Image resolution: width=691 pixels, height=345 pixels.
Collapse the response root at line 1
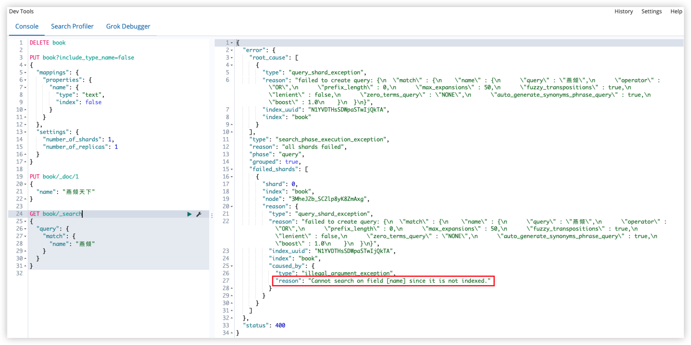click(x=232, y=43)
